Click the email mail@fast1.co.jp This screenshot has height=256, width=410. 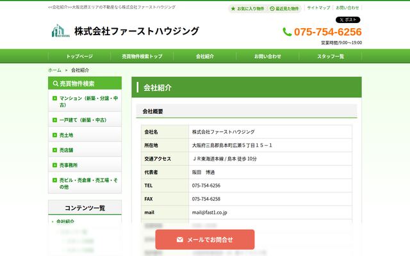(209, 212)
